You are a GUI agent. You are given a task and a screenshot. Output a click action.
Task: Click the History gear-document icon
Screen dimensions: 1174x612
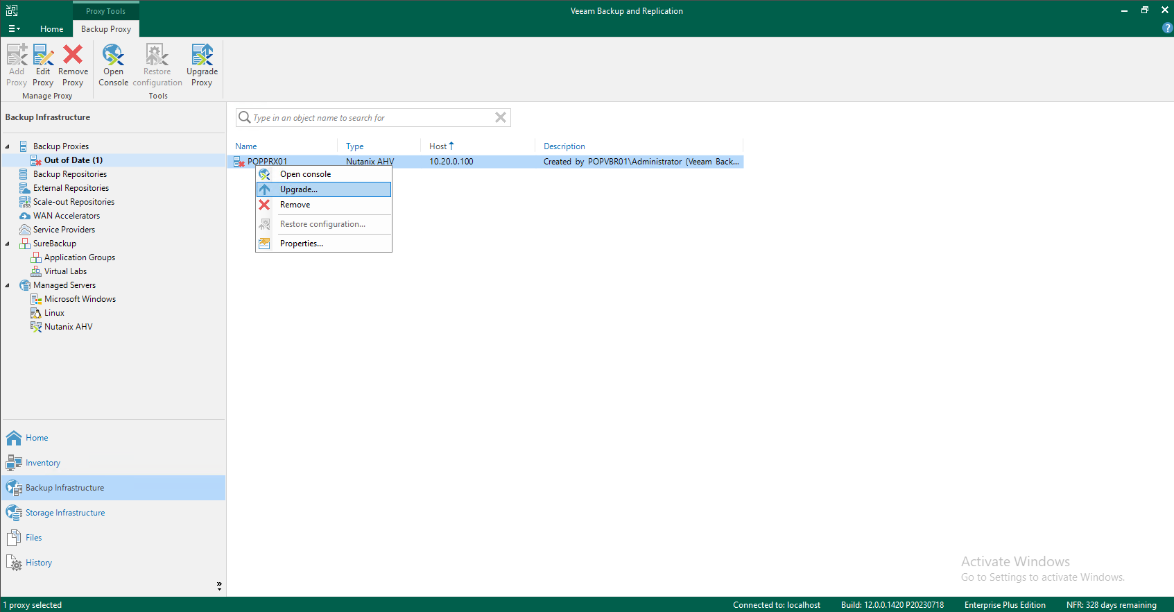[x=14, y=563]
